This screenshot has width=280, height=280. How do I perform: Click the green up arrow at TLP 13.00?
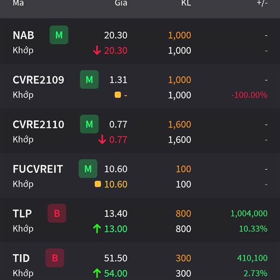point(97,229)
